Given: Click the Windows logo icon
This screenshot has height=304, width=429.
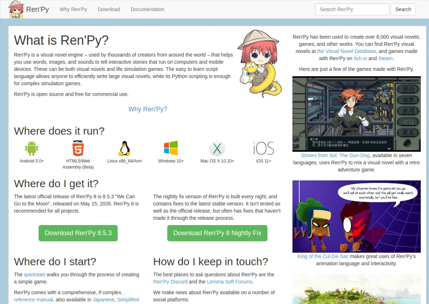Looking at the screenshot, I should (171, 148).
